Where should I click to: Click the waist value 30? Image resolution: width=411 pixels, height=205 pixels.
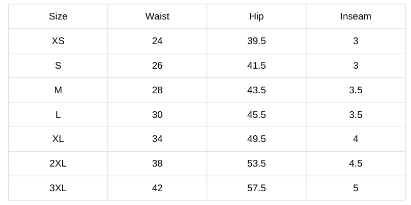coord(157,115)
